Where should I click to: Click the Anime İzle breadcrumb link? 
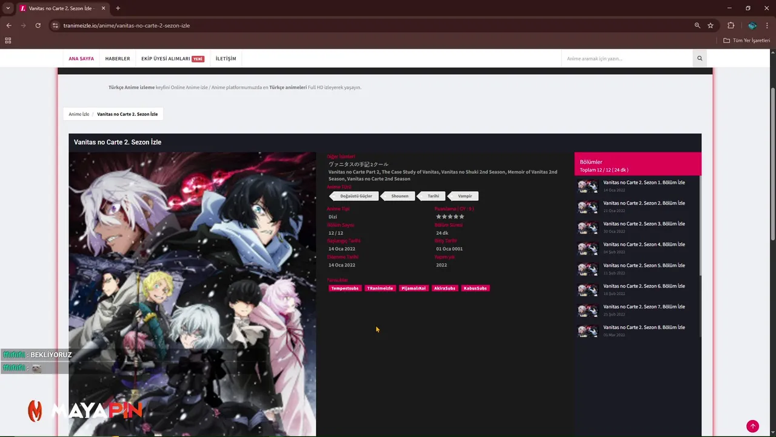click(79, 114)
